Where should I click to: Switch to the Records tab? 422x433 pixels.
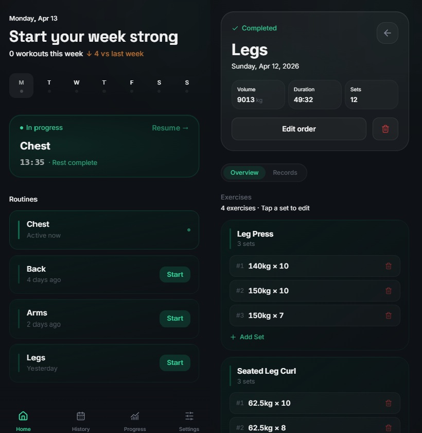pos(285,173)
